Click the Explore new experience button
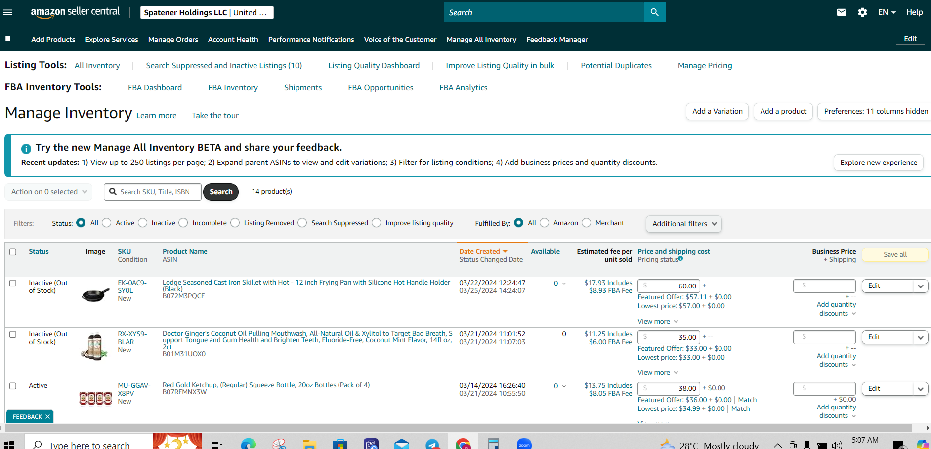Image resolution: width=931 pixels, height=449 pixels. point(879,163)
